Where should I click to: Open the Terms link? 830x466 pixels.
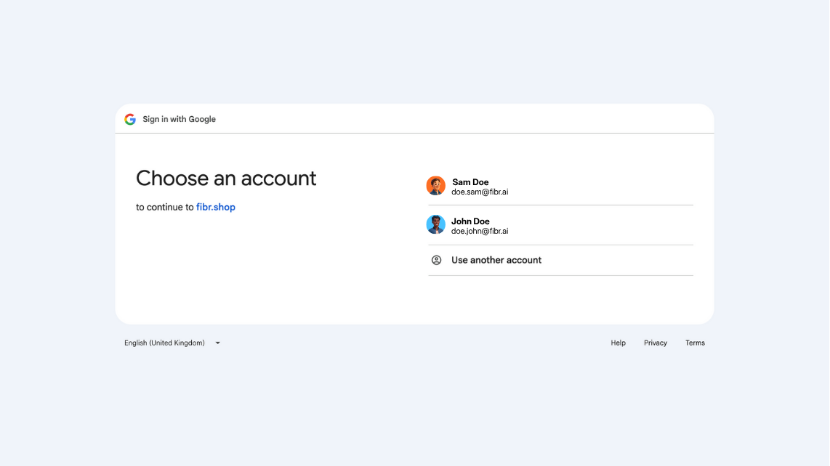695,343
